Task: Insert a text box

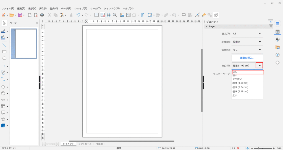Action: coord(128,15)
